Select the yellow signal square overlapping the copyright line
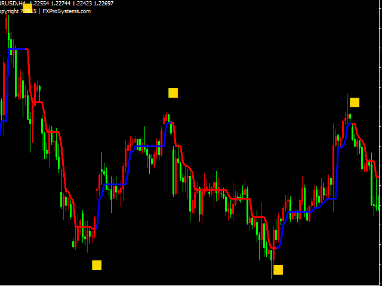This screenshot has width=382, height=286. click(27, 8)
